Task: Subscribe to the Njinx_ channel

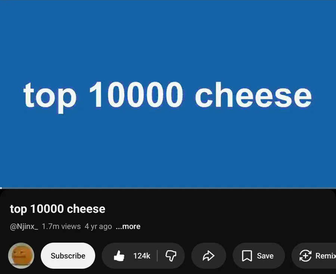Action: pyautogui.click(x=68, y=256)
